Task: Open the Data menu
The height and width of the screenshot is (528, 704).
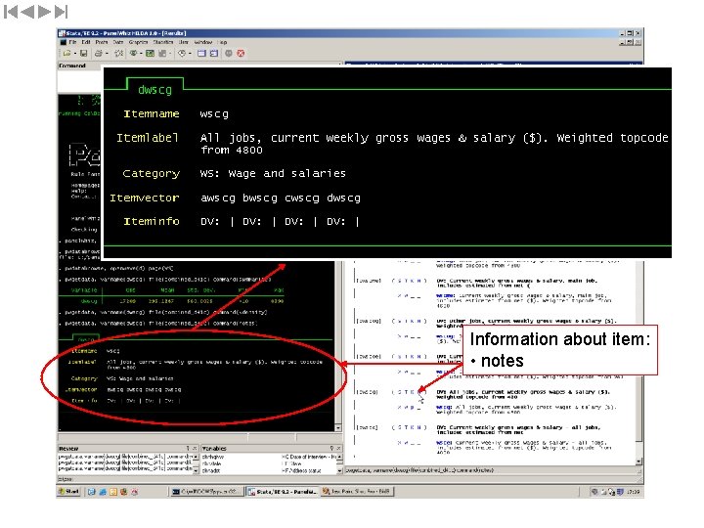Action: coord(118,42)
